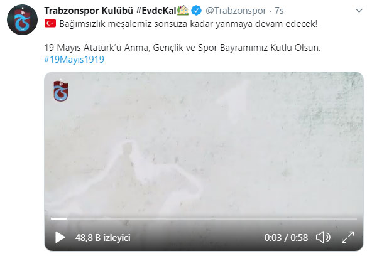This screenshot has height=256, width=372.
Task: Visit the @Trabzonspor handle link
Action: [236, 11]
